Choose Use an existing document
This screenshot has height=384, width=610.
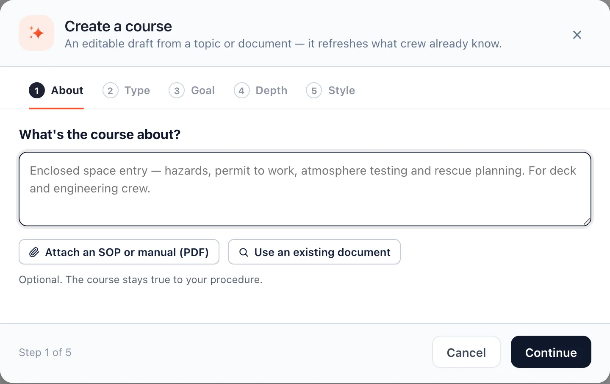point(314,252)
